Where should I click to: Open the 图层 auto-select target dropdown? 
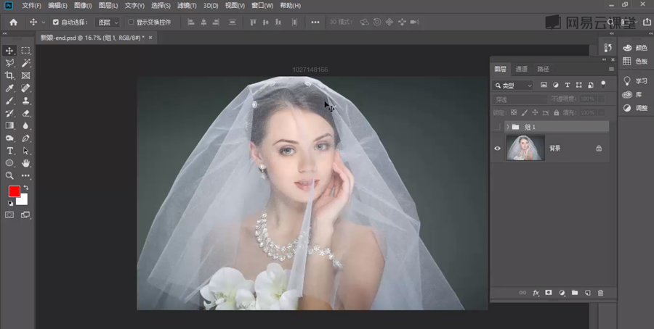[107, 22]
